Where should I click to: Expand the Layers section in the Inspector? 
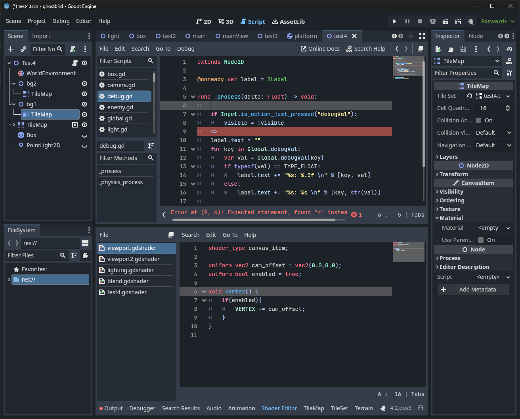coord(447,157)
